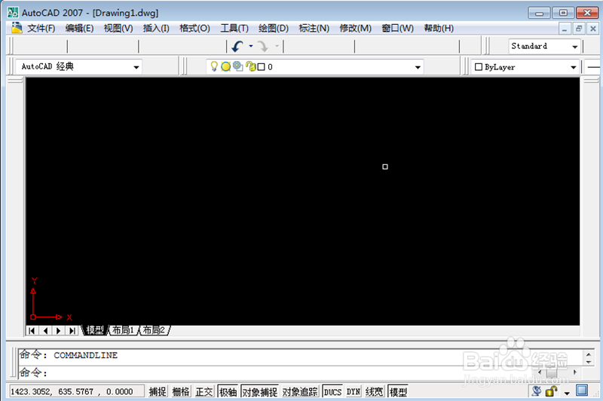The image size is (603, 401).
Task: Toggle 对象追踪 object tracking
Action: [300, 392]
